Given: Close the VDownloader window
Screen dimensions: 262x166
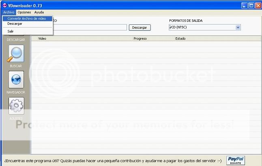Looking at the screenshot, I should point(258,6).
